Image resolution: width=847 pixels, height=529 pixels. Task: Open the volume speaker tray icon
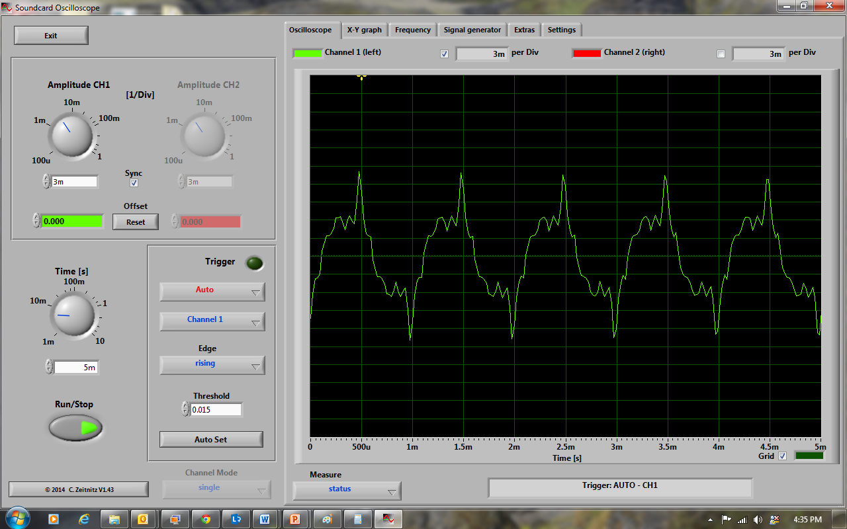758,520
